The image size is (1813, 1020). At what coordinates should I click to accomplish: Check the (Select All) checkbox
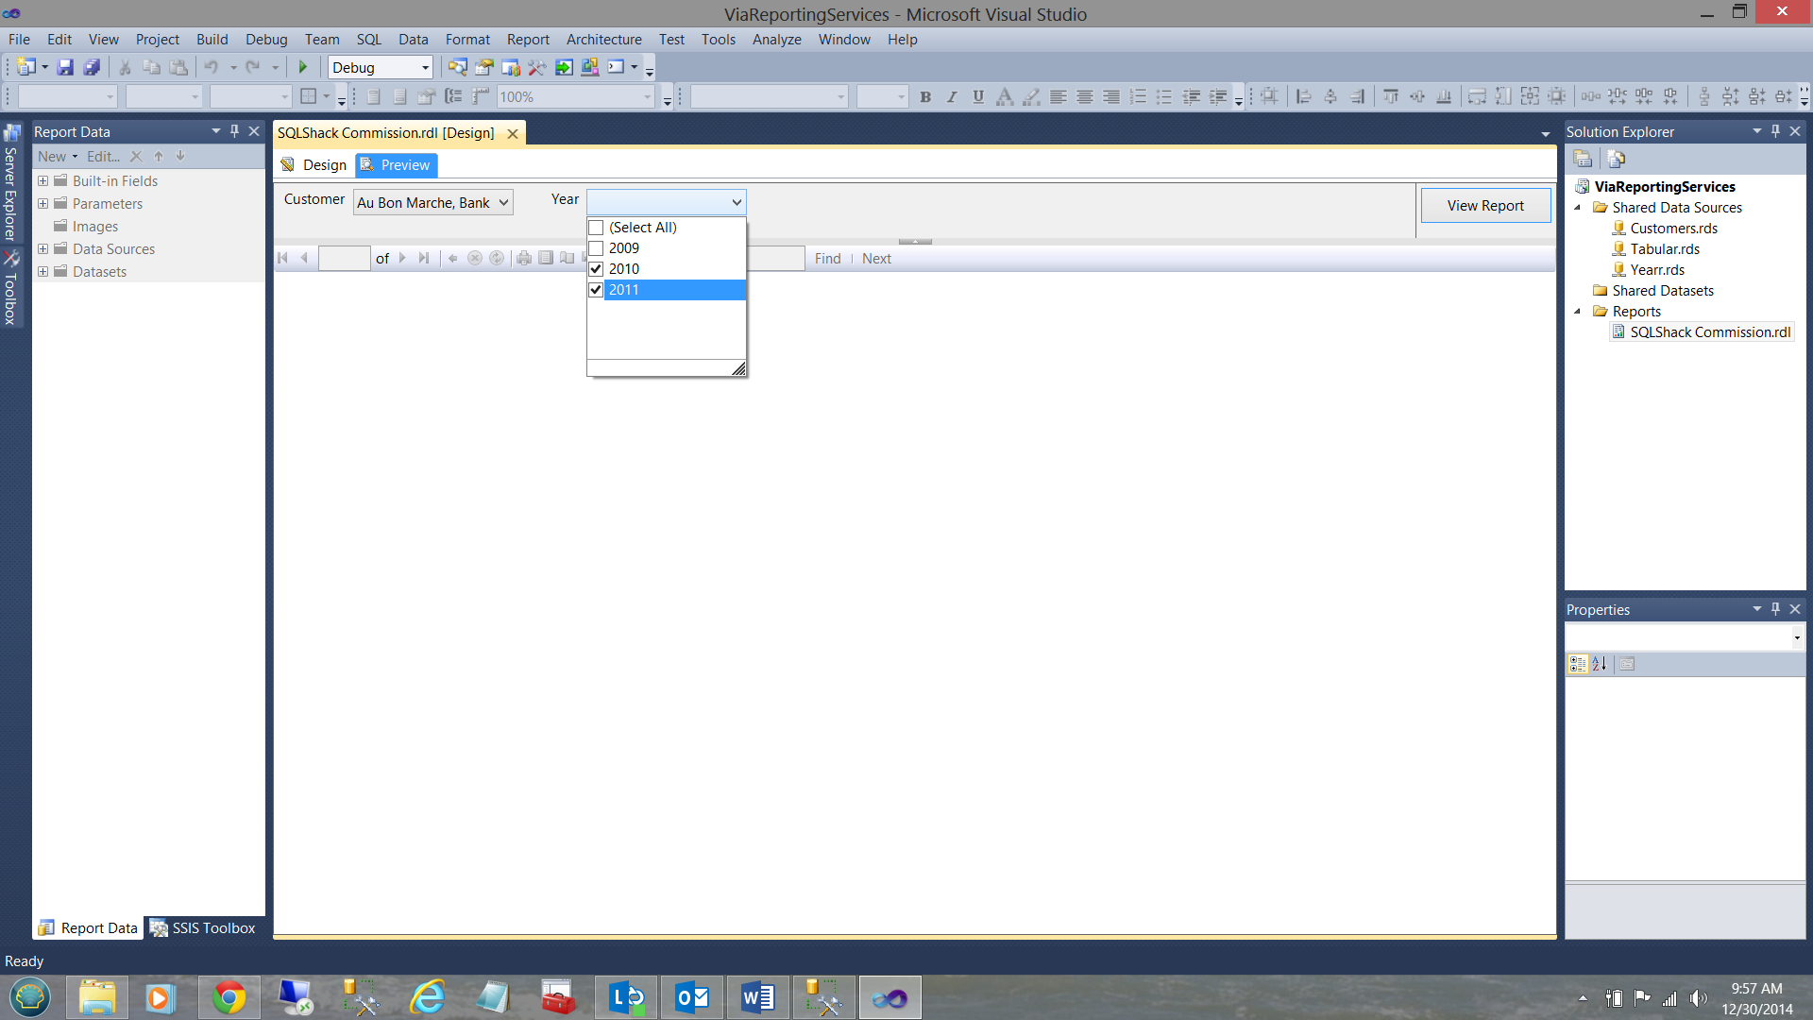pyautogui.click(x=596, y=228)
